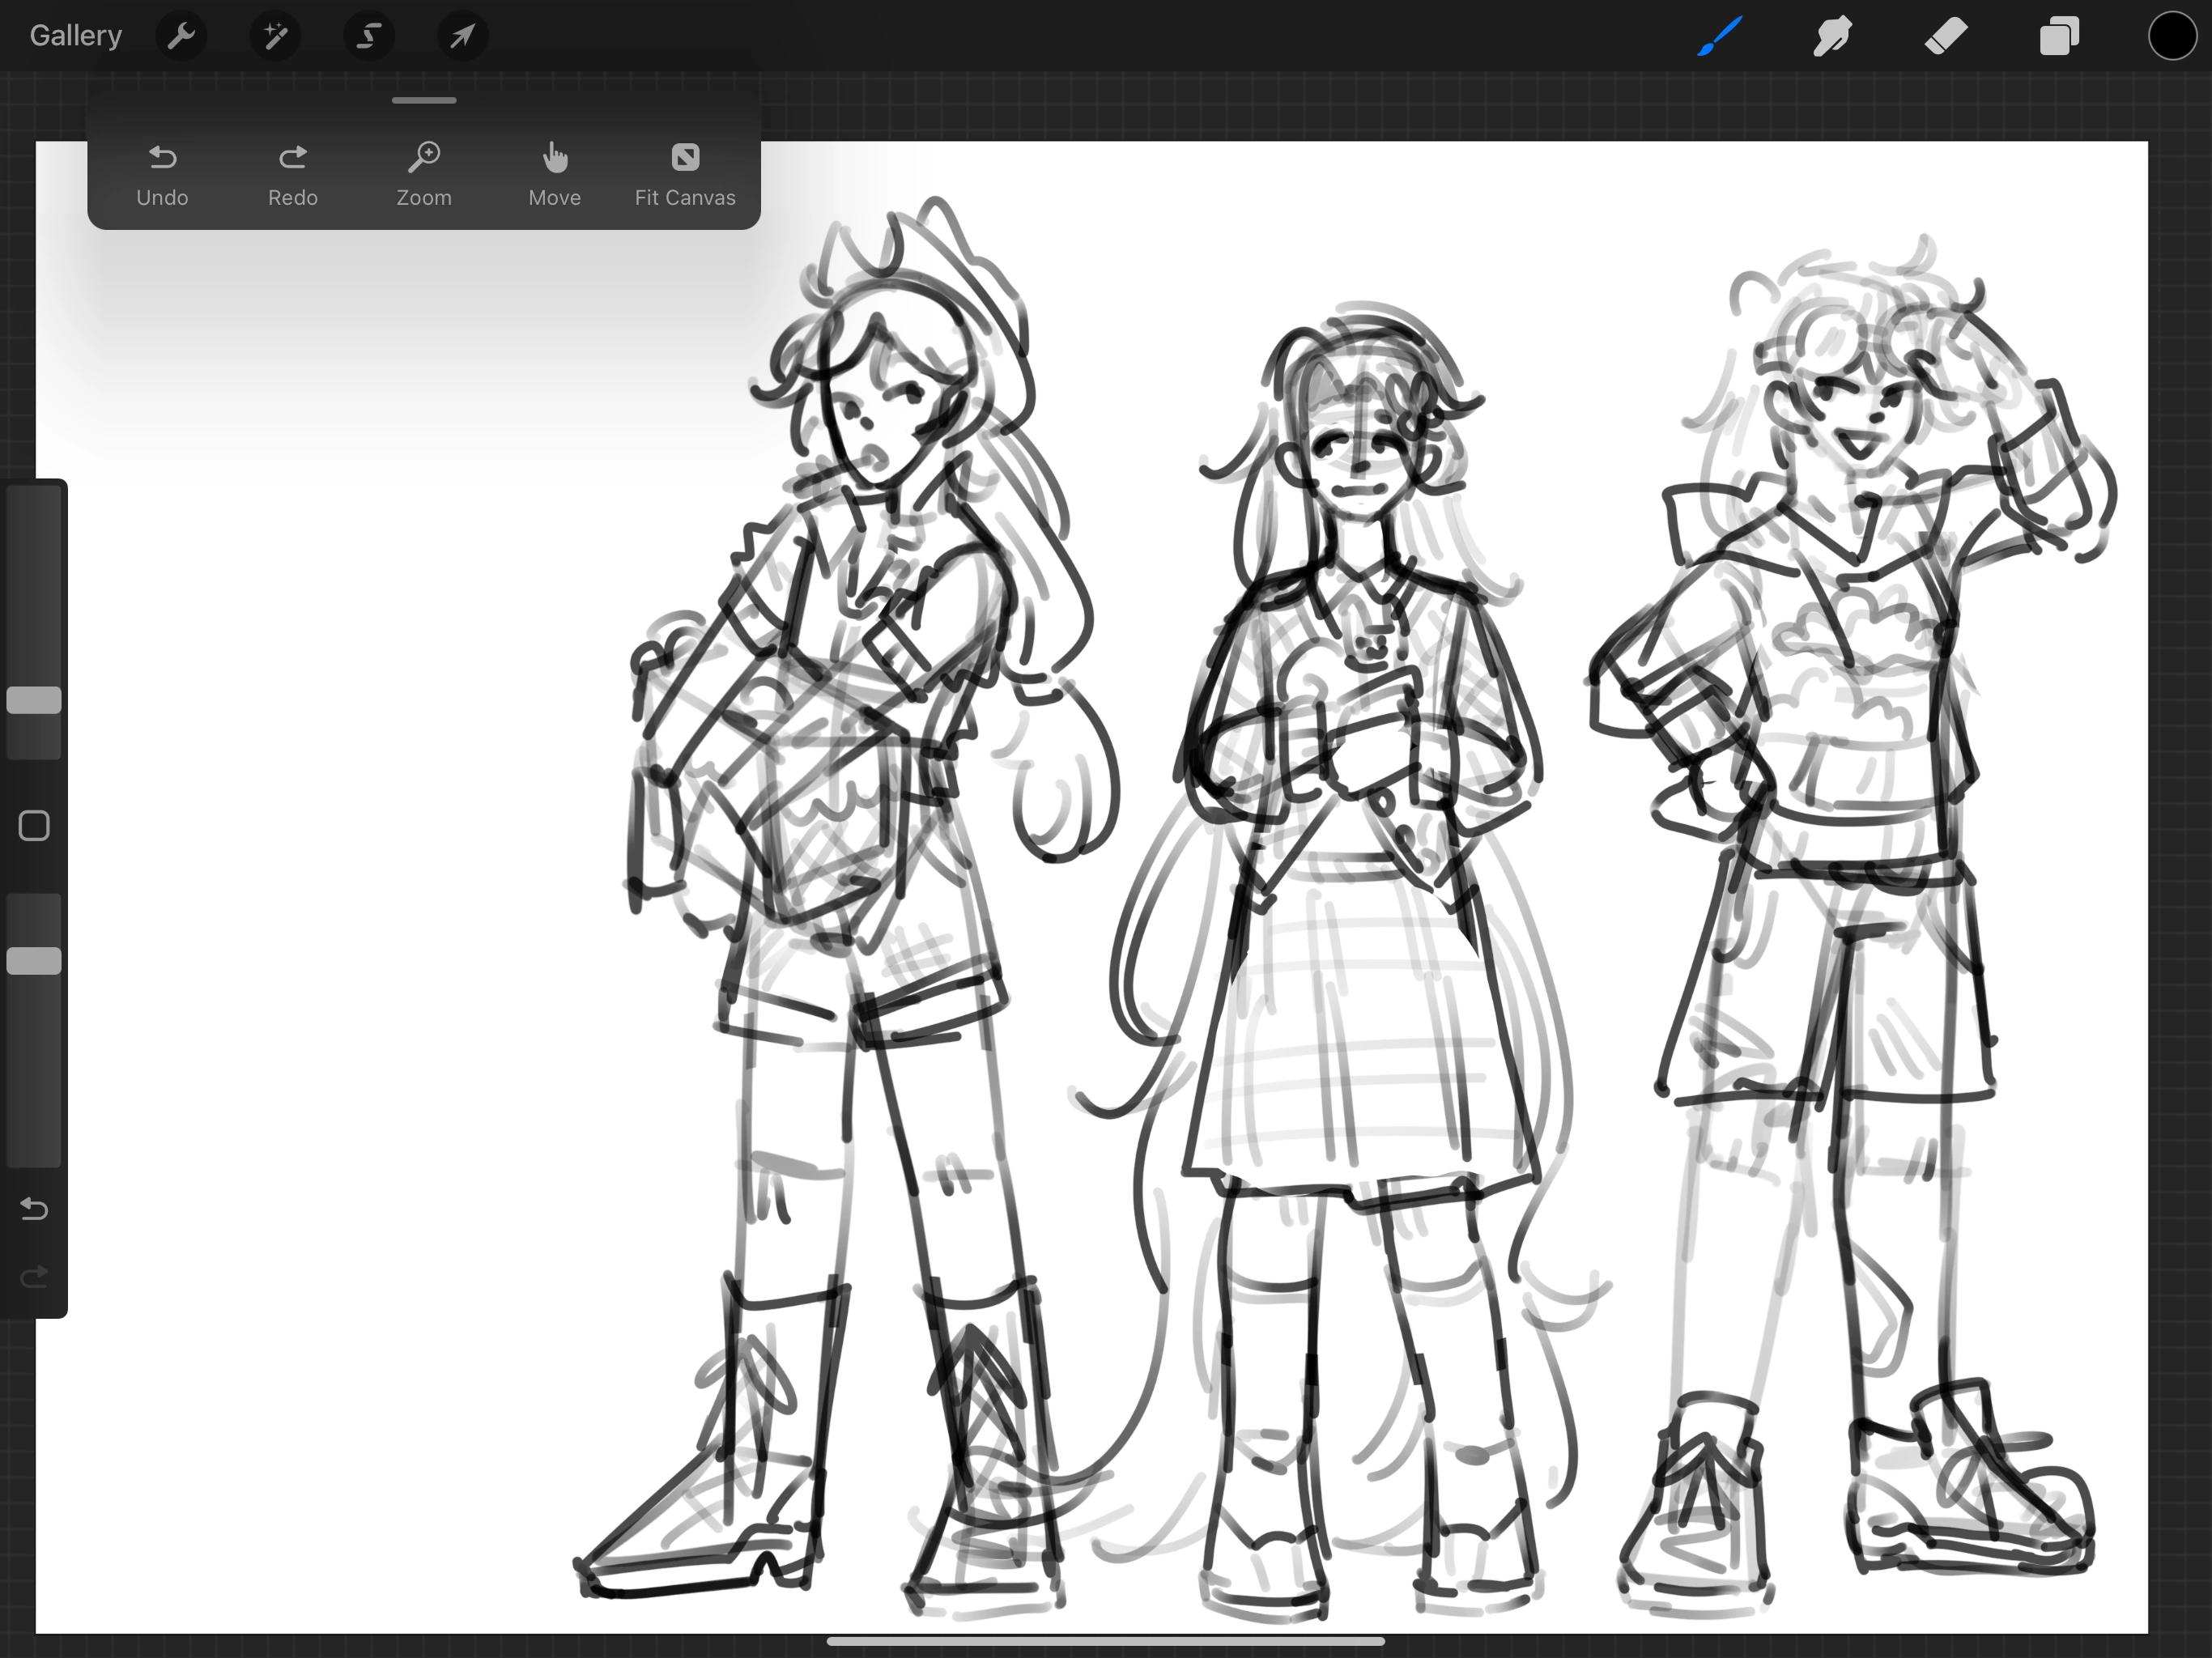Open the active color picker circle

click(x=2172, y=37)
